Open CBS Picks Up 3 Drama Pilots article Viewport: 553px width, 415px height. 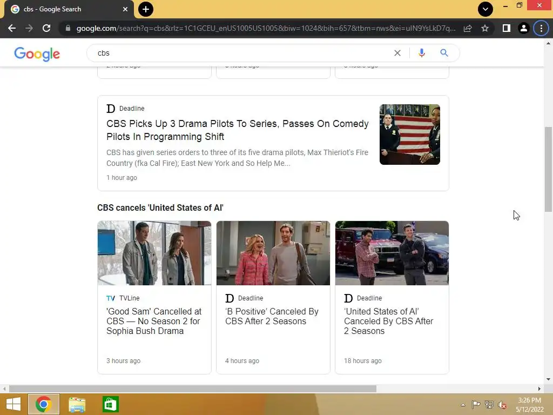[238, 130]
